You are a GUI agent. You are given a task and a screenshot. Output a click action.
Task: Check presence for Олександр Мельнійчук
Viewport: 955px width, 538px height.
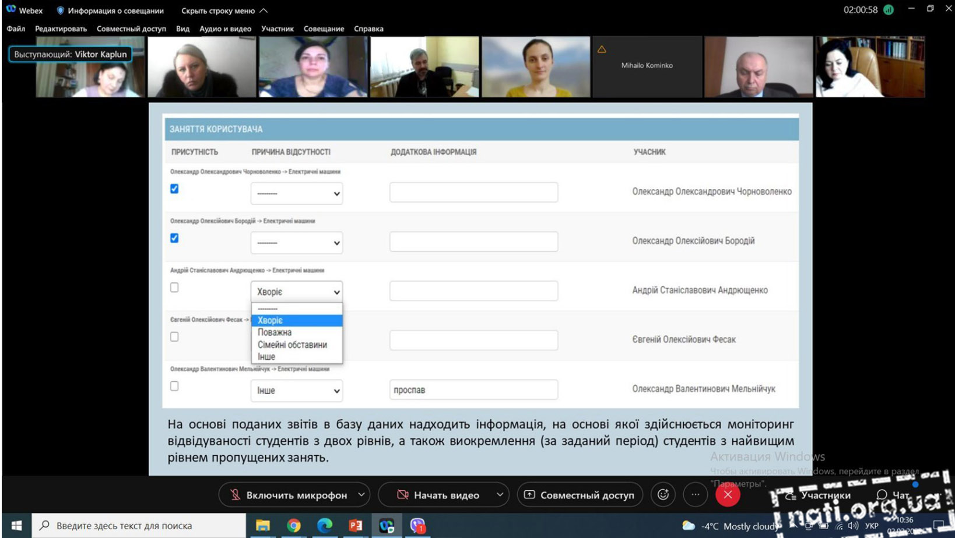174,386
